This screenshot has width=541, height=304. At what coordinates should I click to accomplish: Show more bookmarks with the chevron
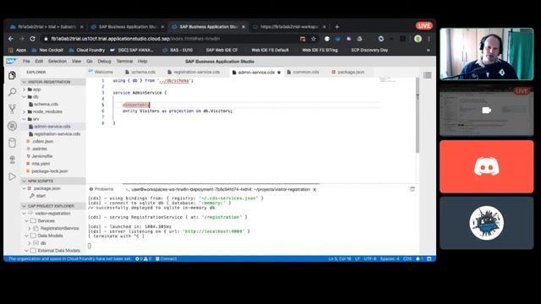pos(429,50)
